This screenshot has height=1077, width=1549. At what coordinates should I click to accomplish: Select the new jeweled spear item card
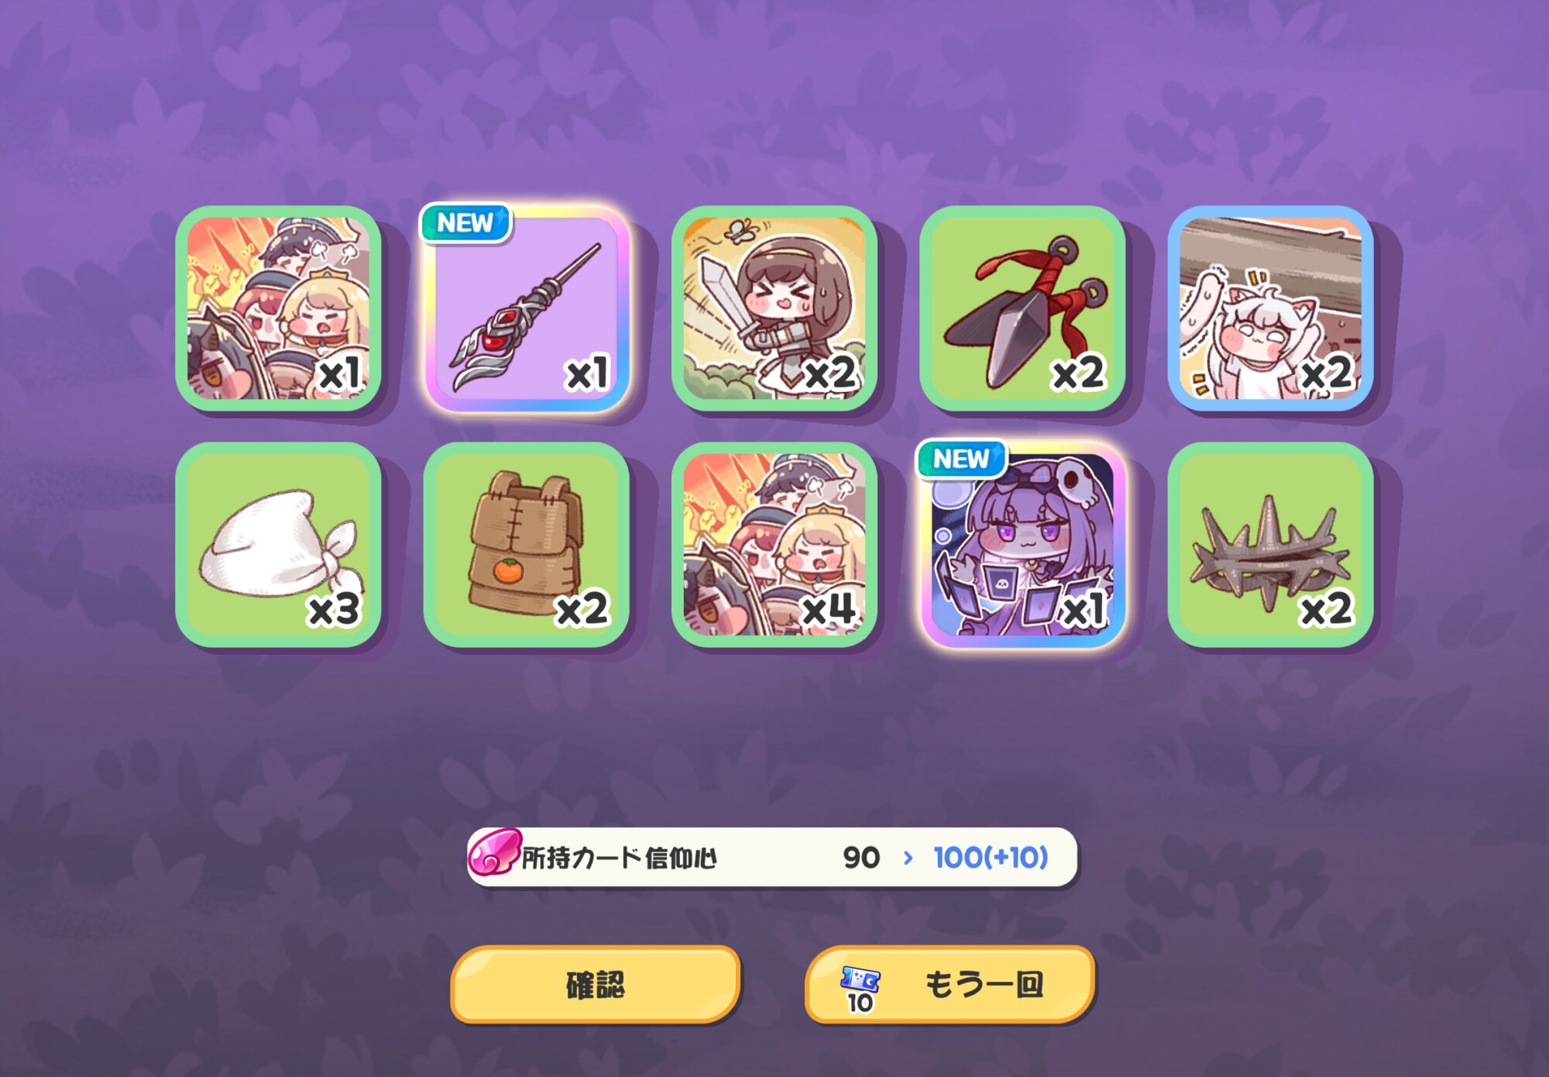click(527, 308)
